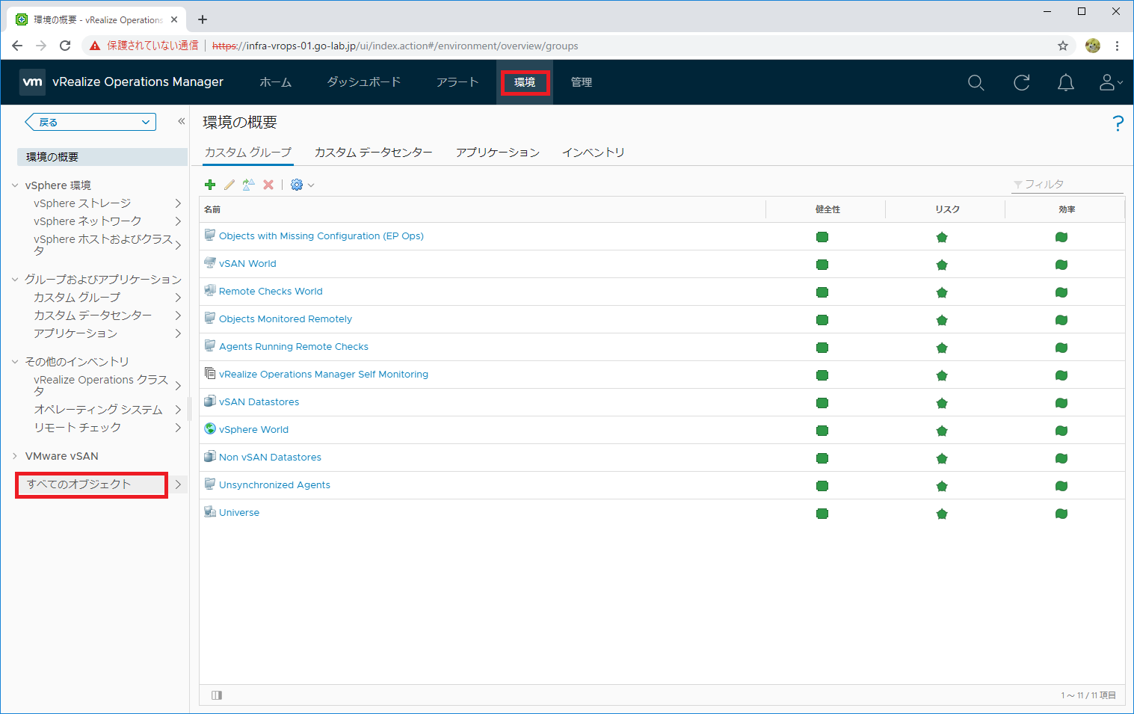Sort by リスク column header

click(x=946, y=209)
